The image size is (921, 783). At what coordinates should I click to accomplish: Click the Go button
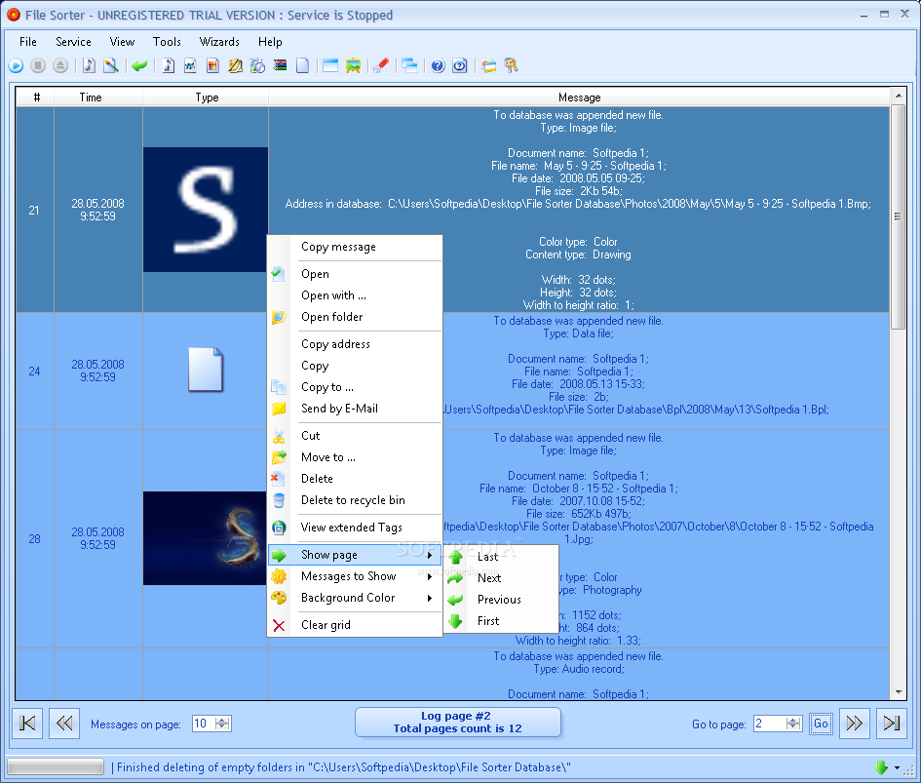coord(821,724)
